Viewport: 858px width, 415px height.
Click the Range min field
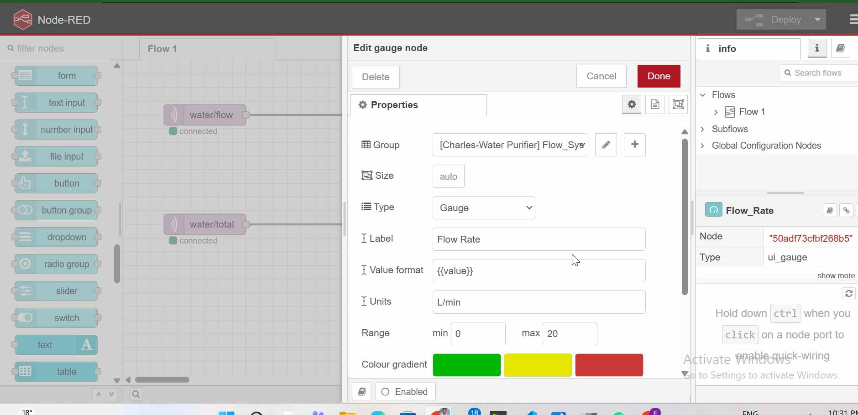click(x=478, y=334)
